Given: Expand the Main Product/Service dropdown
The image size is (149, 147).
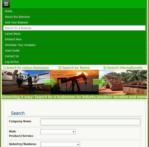Looking at the screenshot, I should click(x=58, y=132).
